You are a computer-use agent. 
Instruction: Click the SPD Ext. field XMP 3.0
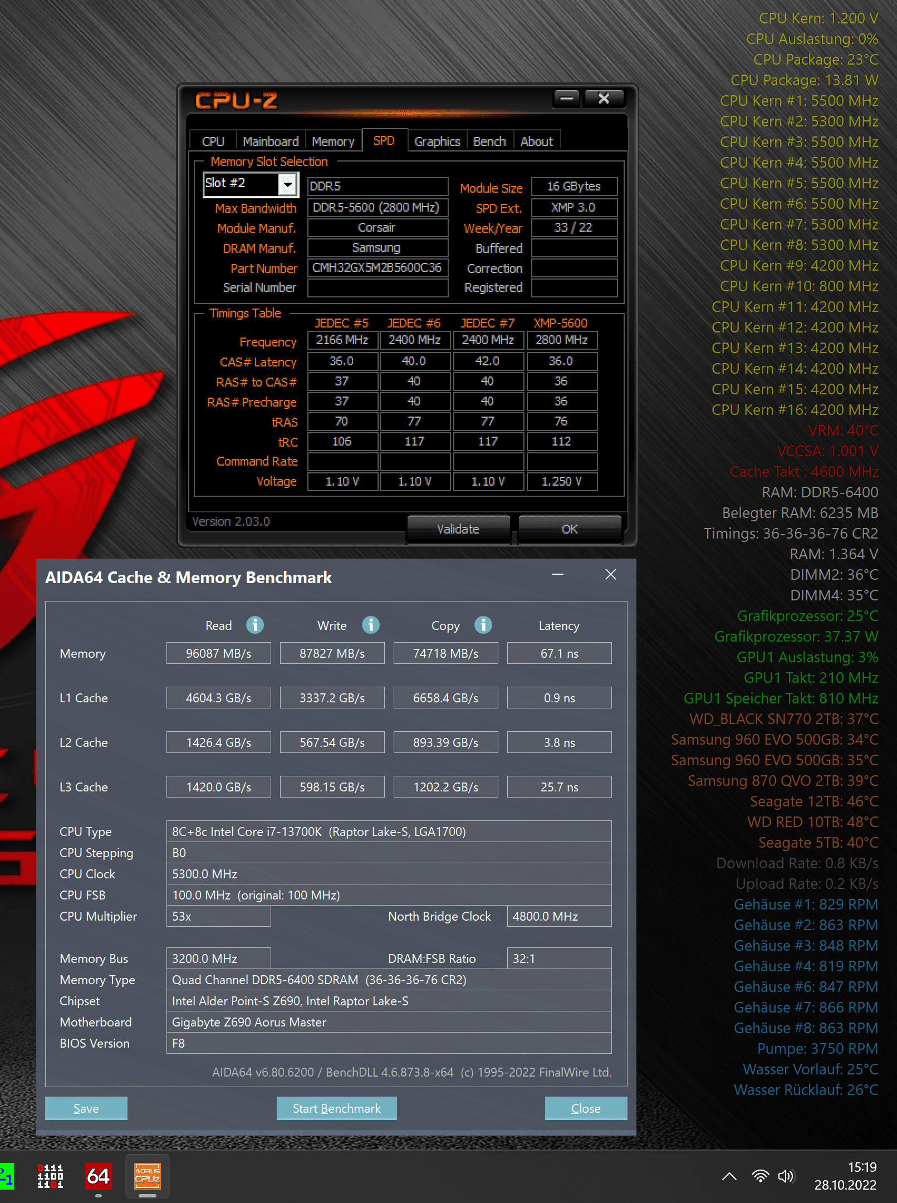574,208
